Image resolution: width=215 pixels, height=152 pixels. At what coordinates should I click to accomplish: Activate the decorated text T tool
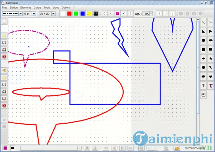coord(211,86)
